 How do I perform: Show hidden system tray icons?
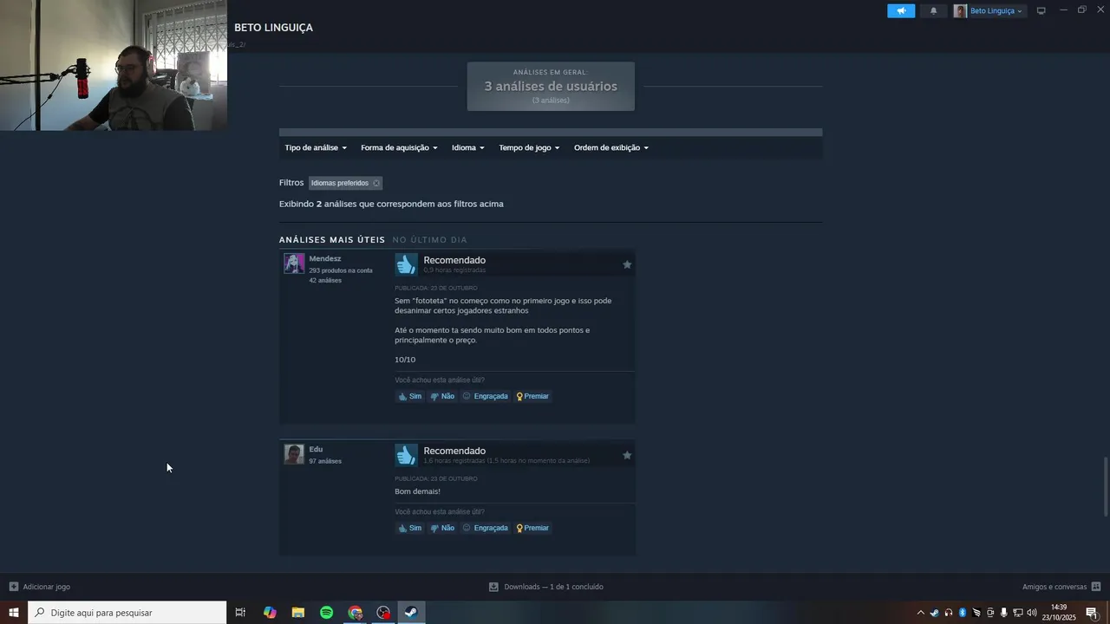(x=920, y=613)
